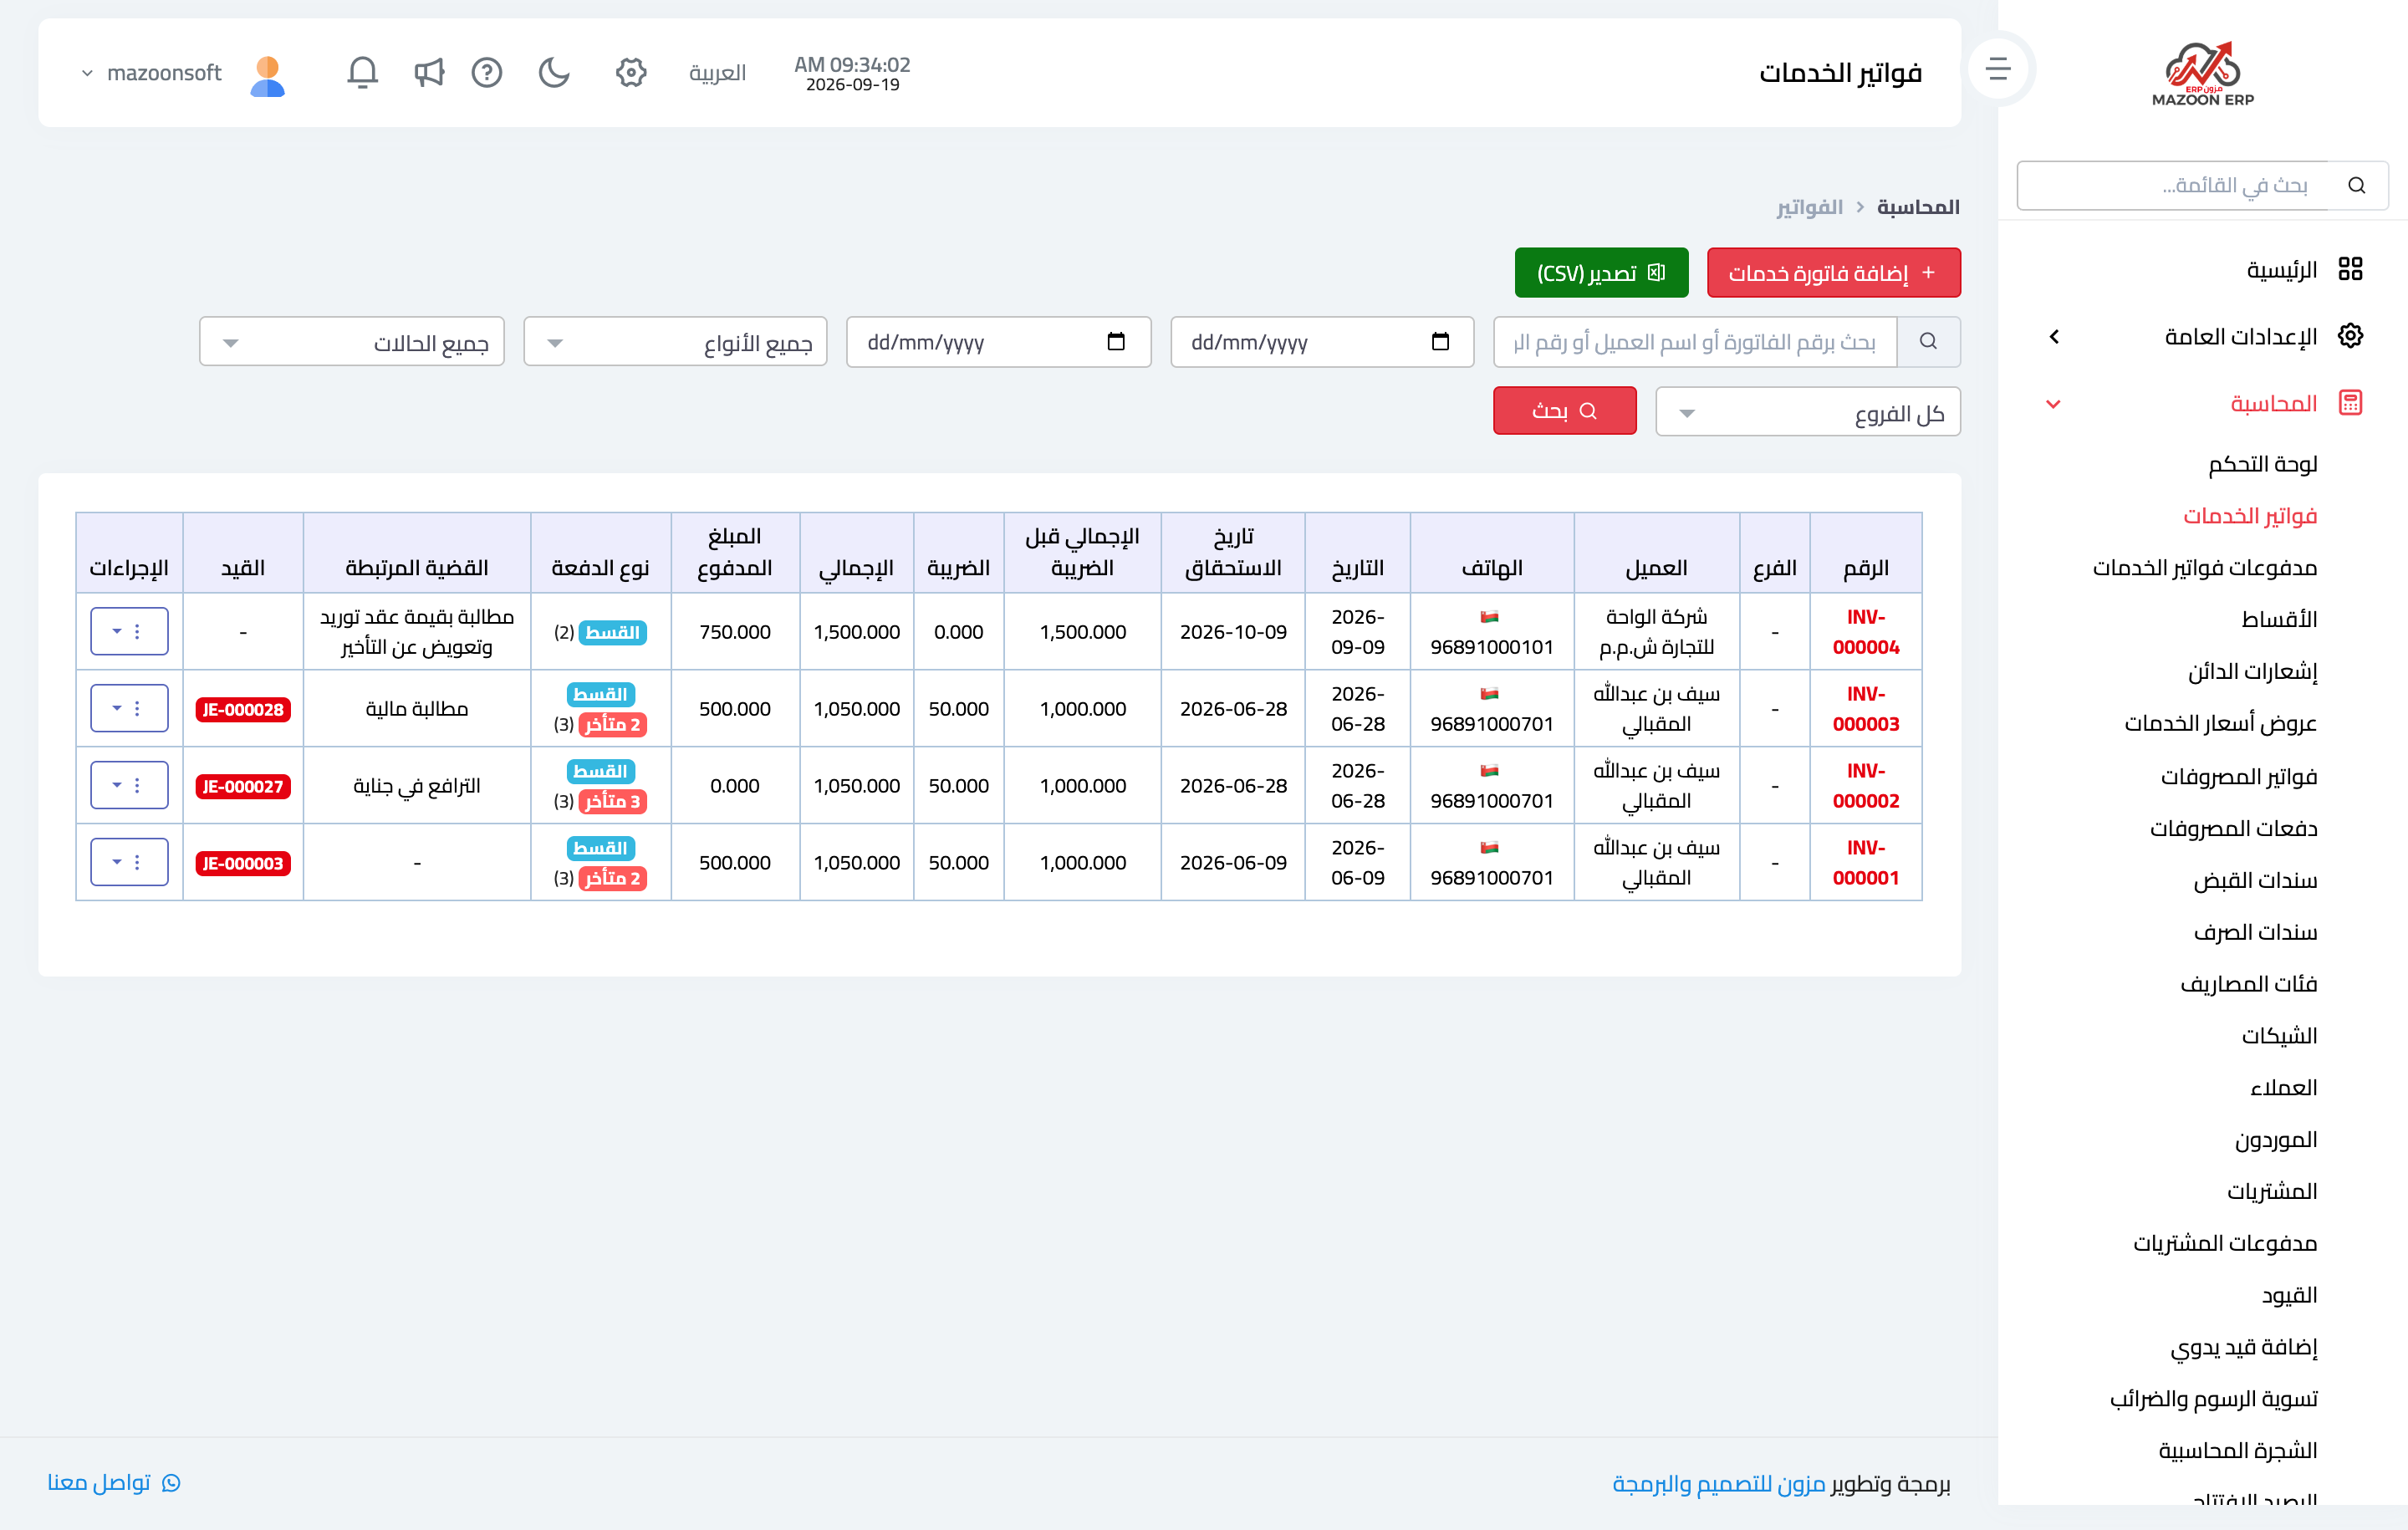Click المبلغ المدفوع column header

735,552
